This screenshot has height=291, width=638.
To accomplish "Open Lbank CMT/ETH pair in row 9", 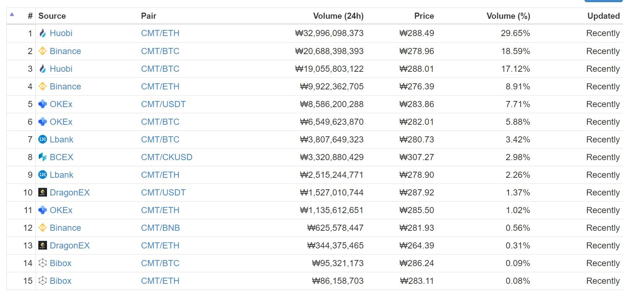I will pos(160,175).
